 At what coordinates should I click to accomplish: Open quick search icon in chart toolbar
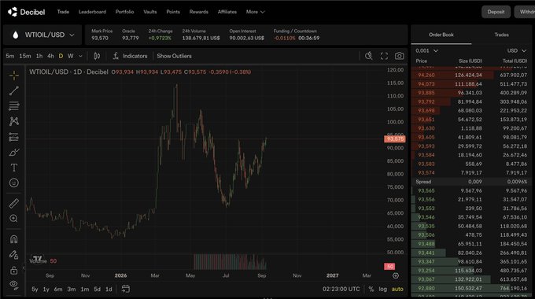[x=369, y=56]
